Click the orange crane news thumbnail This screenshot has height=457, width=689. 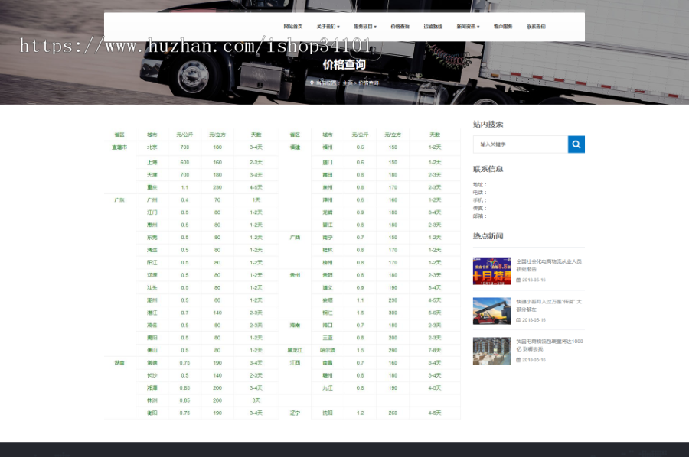[x=491, y=311]
